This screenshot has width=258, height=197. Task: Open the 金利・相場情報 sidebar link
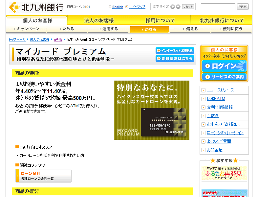[220, 107]
